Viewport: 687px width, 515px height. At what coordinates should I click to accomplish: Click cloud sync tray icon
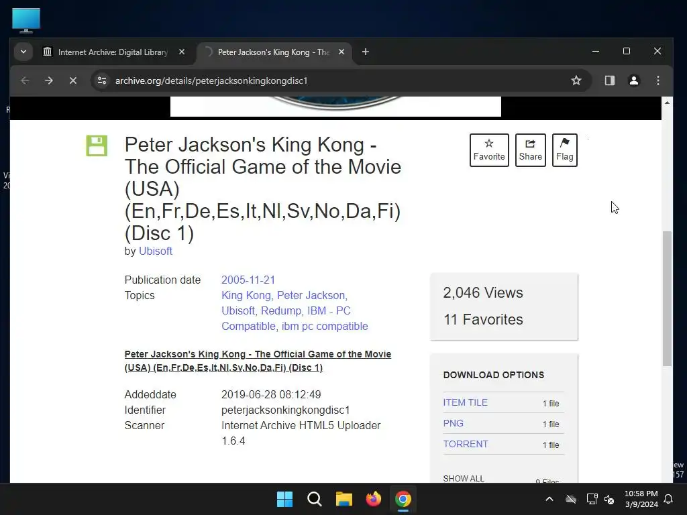pyautogui.click(x=570, y=499)
